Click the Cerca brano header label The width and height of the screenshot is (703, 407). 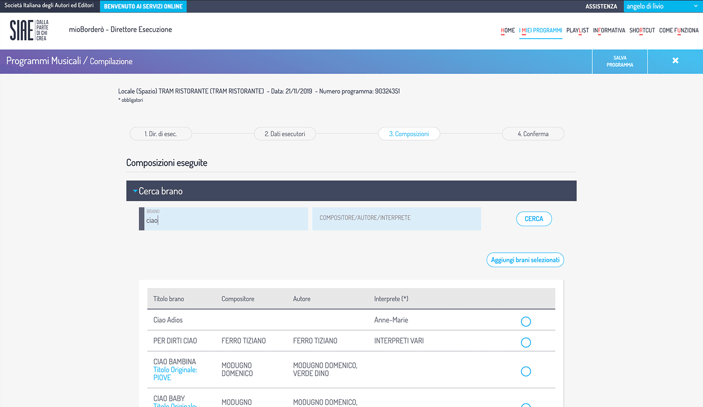click(x=161, y=191)
